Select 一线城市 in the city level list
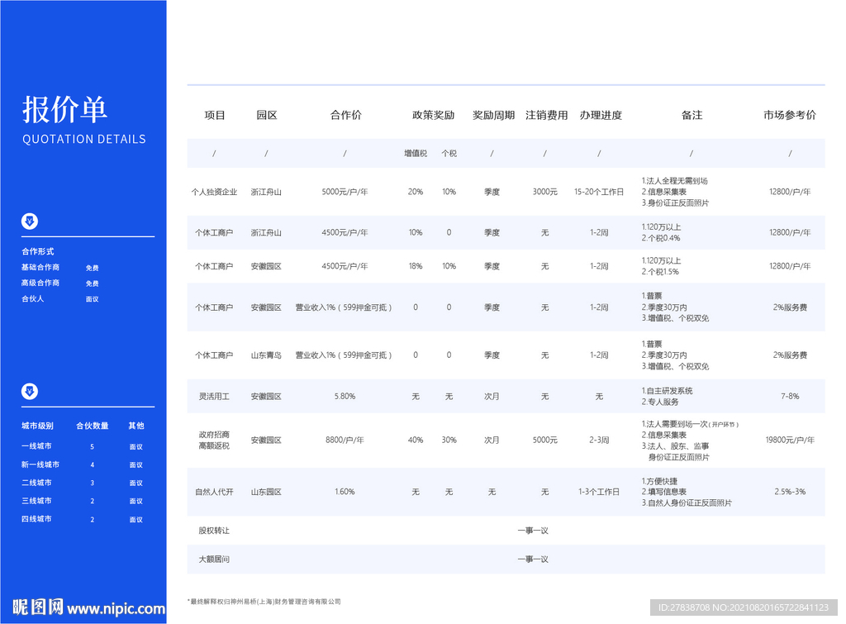The image size is (846, 624). point(36,446)
